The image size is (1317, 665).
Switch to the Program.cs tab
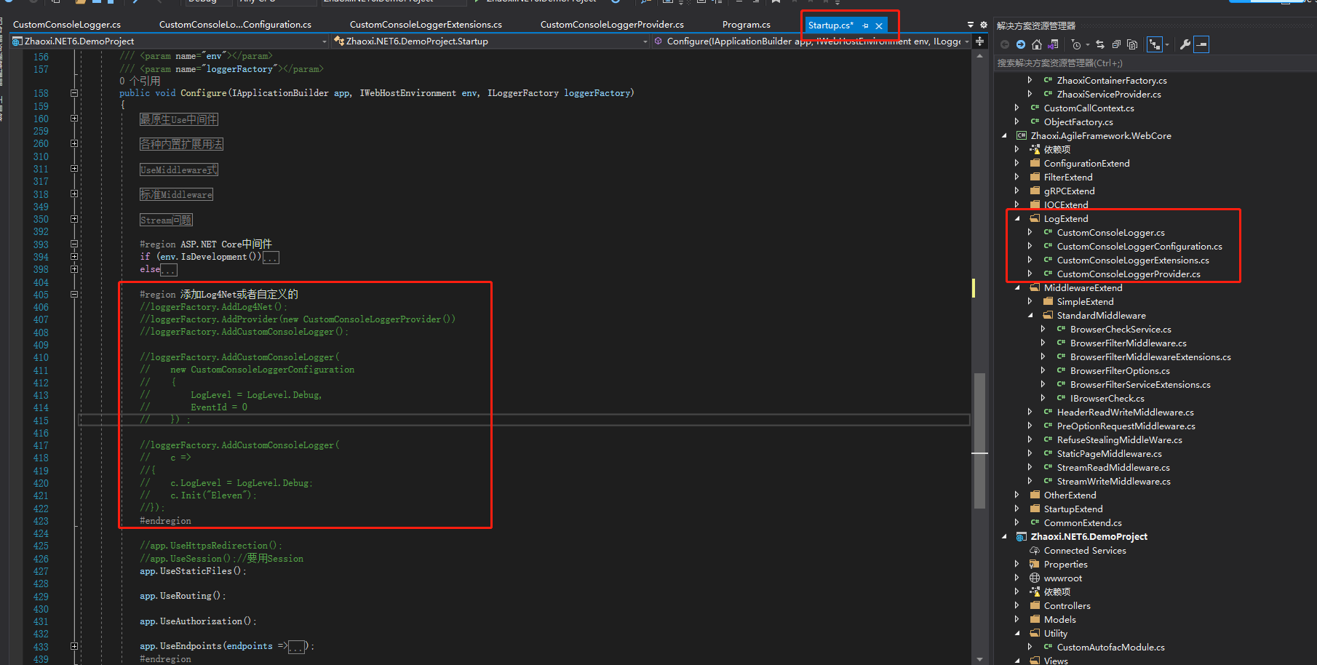(746, 25)
